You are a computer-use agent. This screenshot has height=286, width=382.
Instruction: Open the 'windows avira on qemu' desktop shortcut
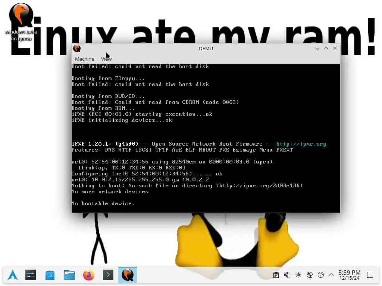21,22
